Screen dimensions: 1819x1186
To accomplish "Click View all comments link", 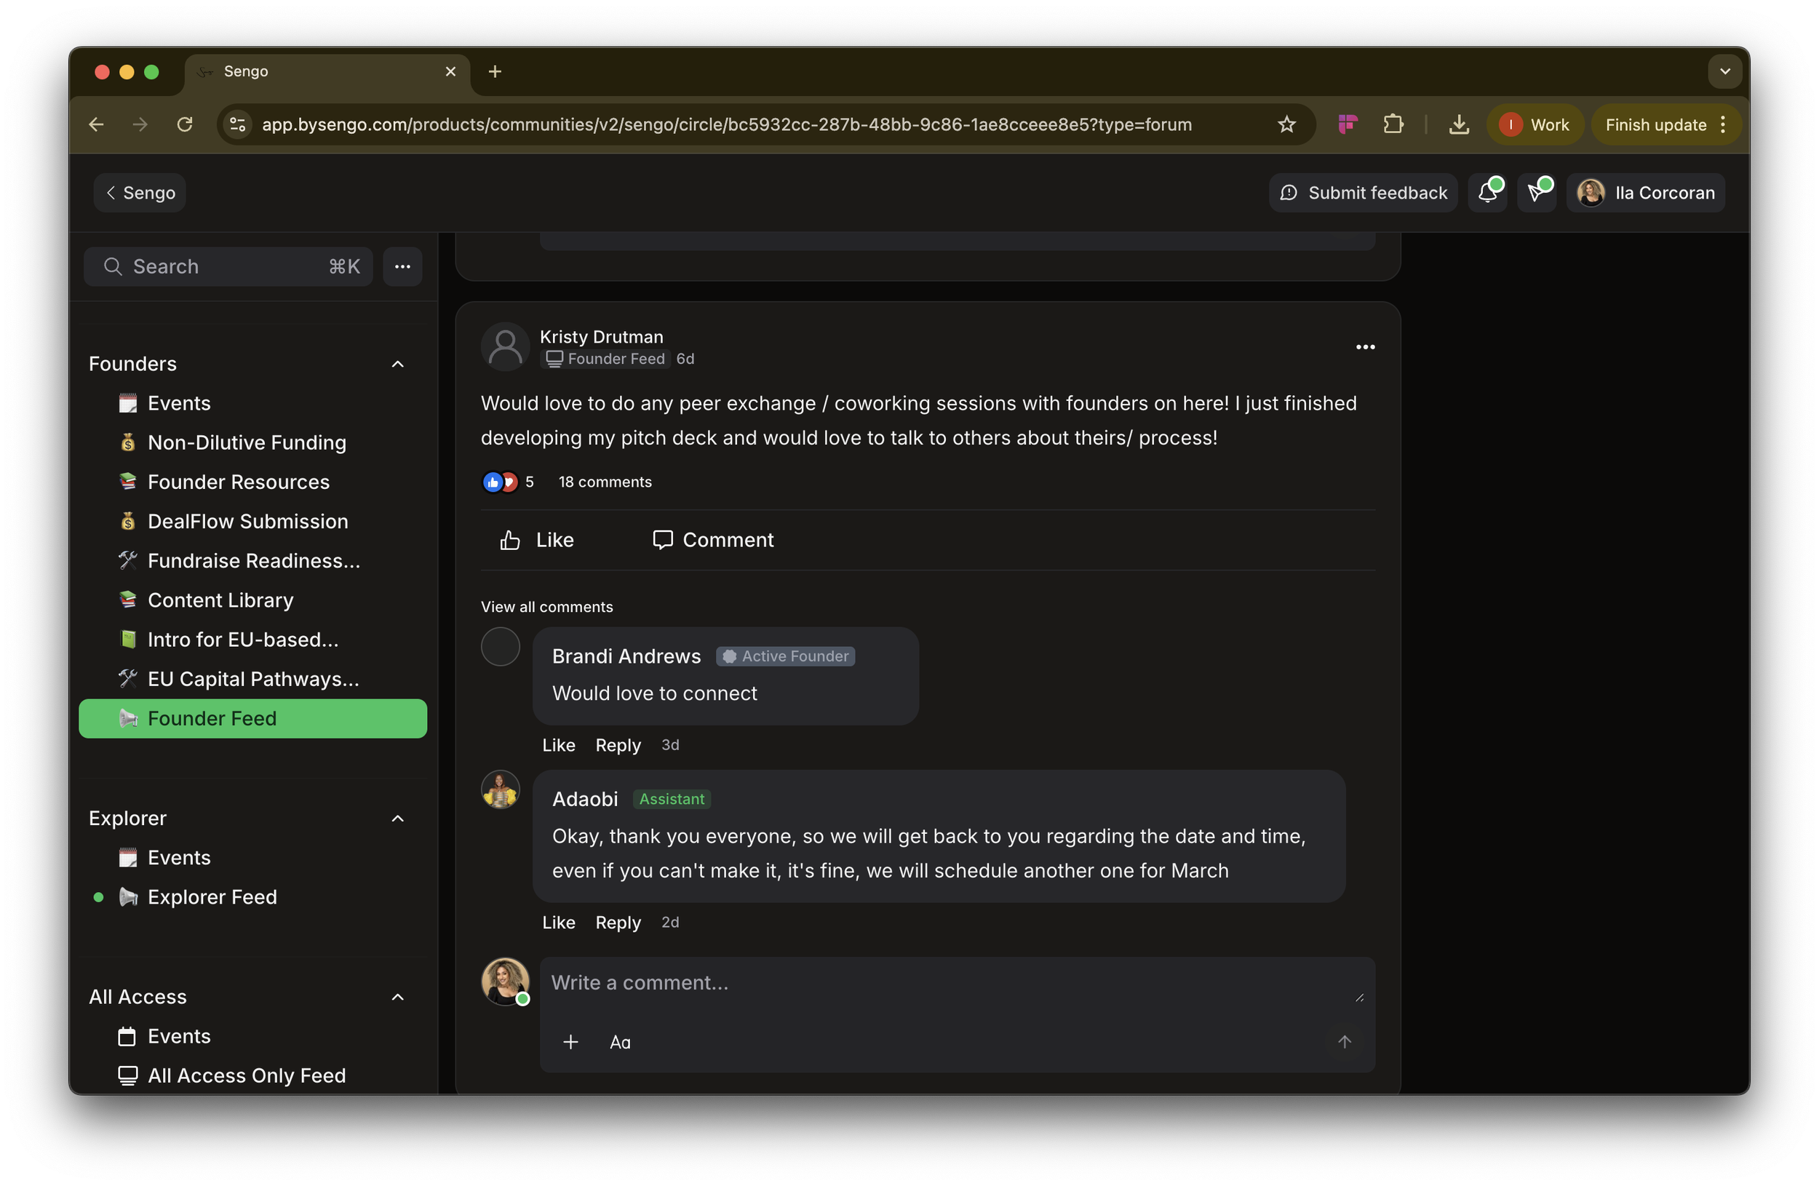I will (546, 607).
